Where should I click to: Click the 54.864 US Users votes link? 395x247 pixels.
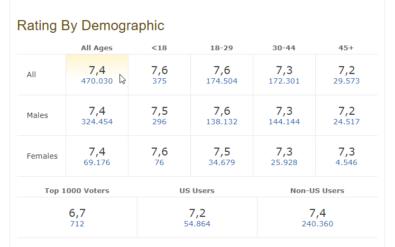pyautogui.click(x=197, y=224)
